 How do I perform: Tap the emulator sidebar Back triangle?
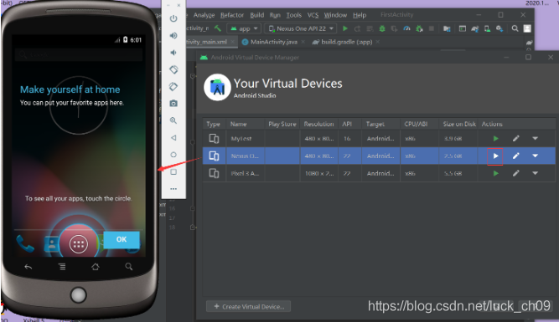(173, 138)
